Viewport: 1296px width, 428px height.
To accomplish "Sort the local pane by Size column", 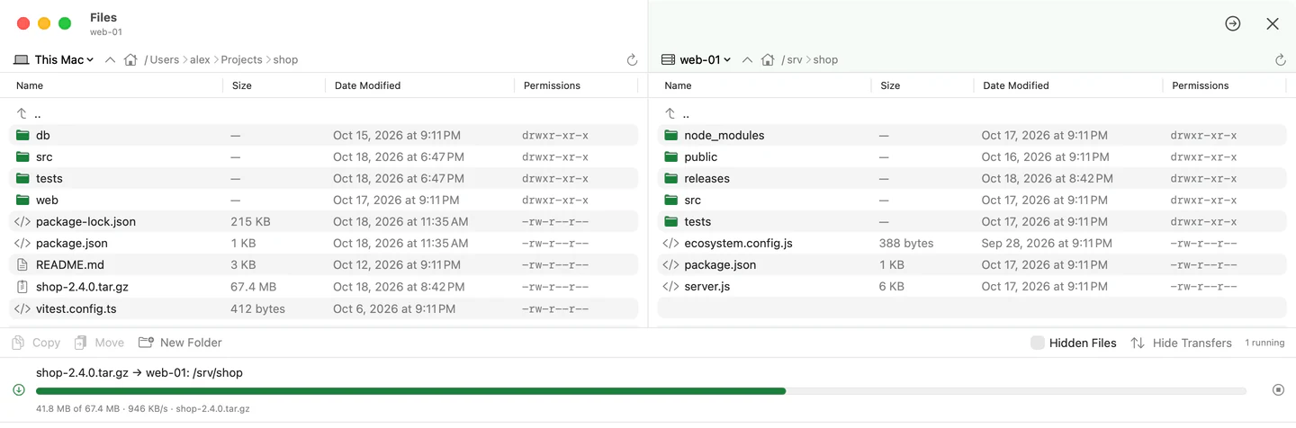I will click(x=241, y=85).
